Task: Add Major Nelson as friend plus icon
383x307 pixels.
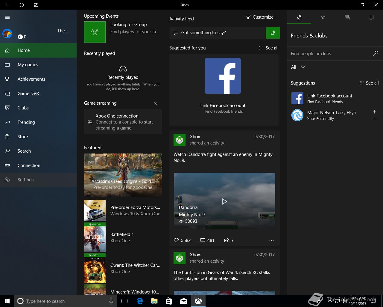Action: (x=375, y=112)
